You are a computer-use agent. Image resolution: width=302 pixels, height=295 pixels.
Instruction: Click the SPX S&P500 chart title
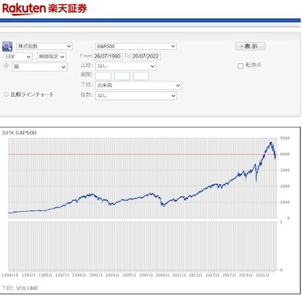(x=19, y=133)
